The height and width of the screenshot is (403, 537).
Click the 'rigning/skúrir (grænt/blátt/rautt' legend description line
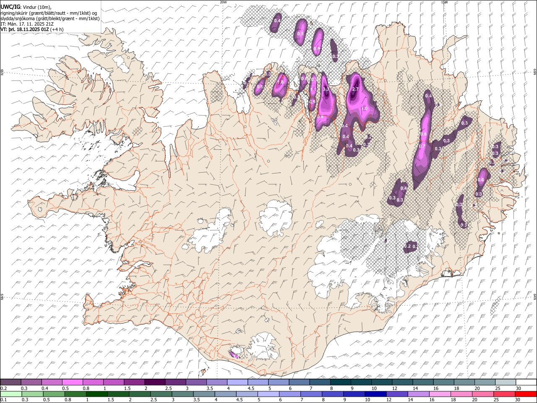(49, 13)
